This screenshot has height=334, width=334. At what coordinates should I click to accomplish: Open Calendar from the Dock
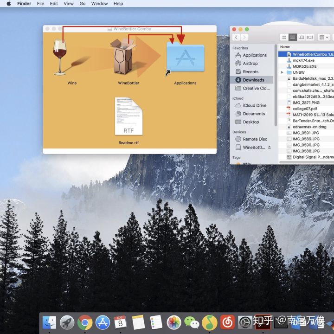(120, 322)
